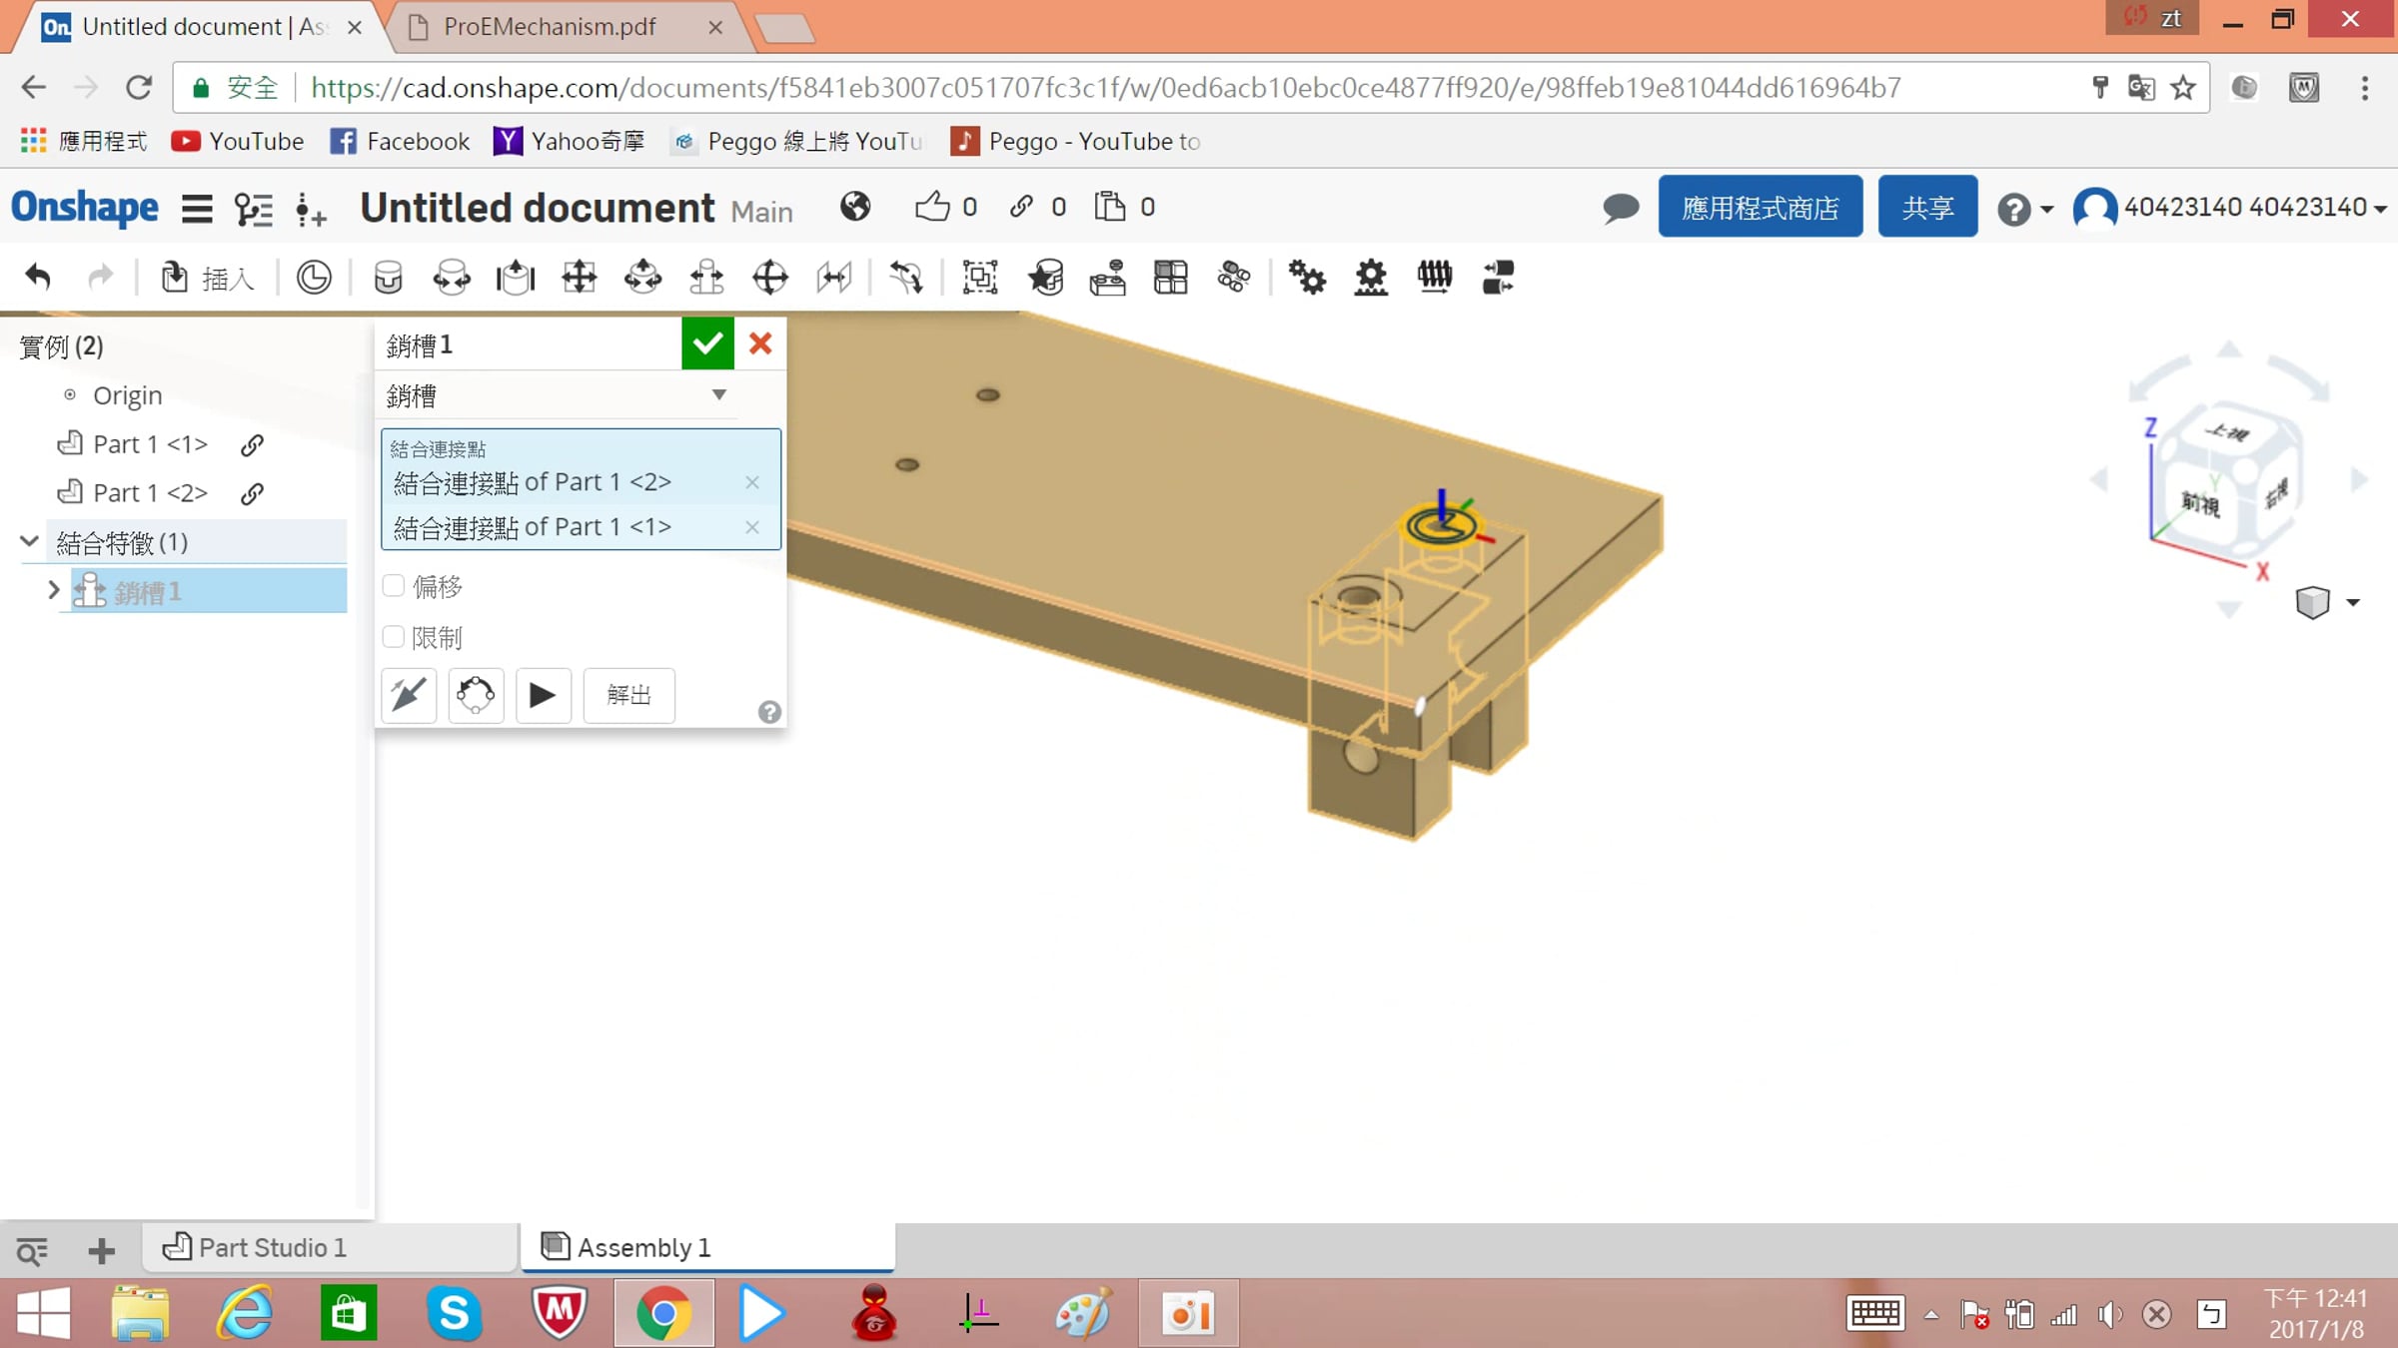Enable the 偏移 offset checkbox
The height and width of the screenshot is (1348, 2398).
pyautogui.click(x=394, y=586)
